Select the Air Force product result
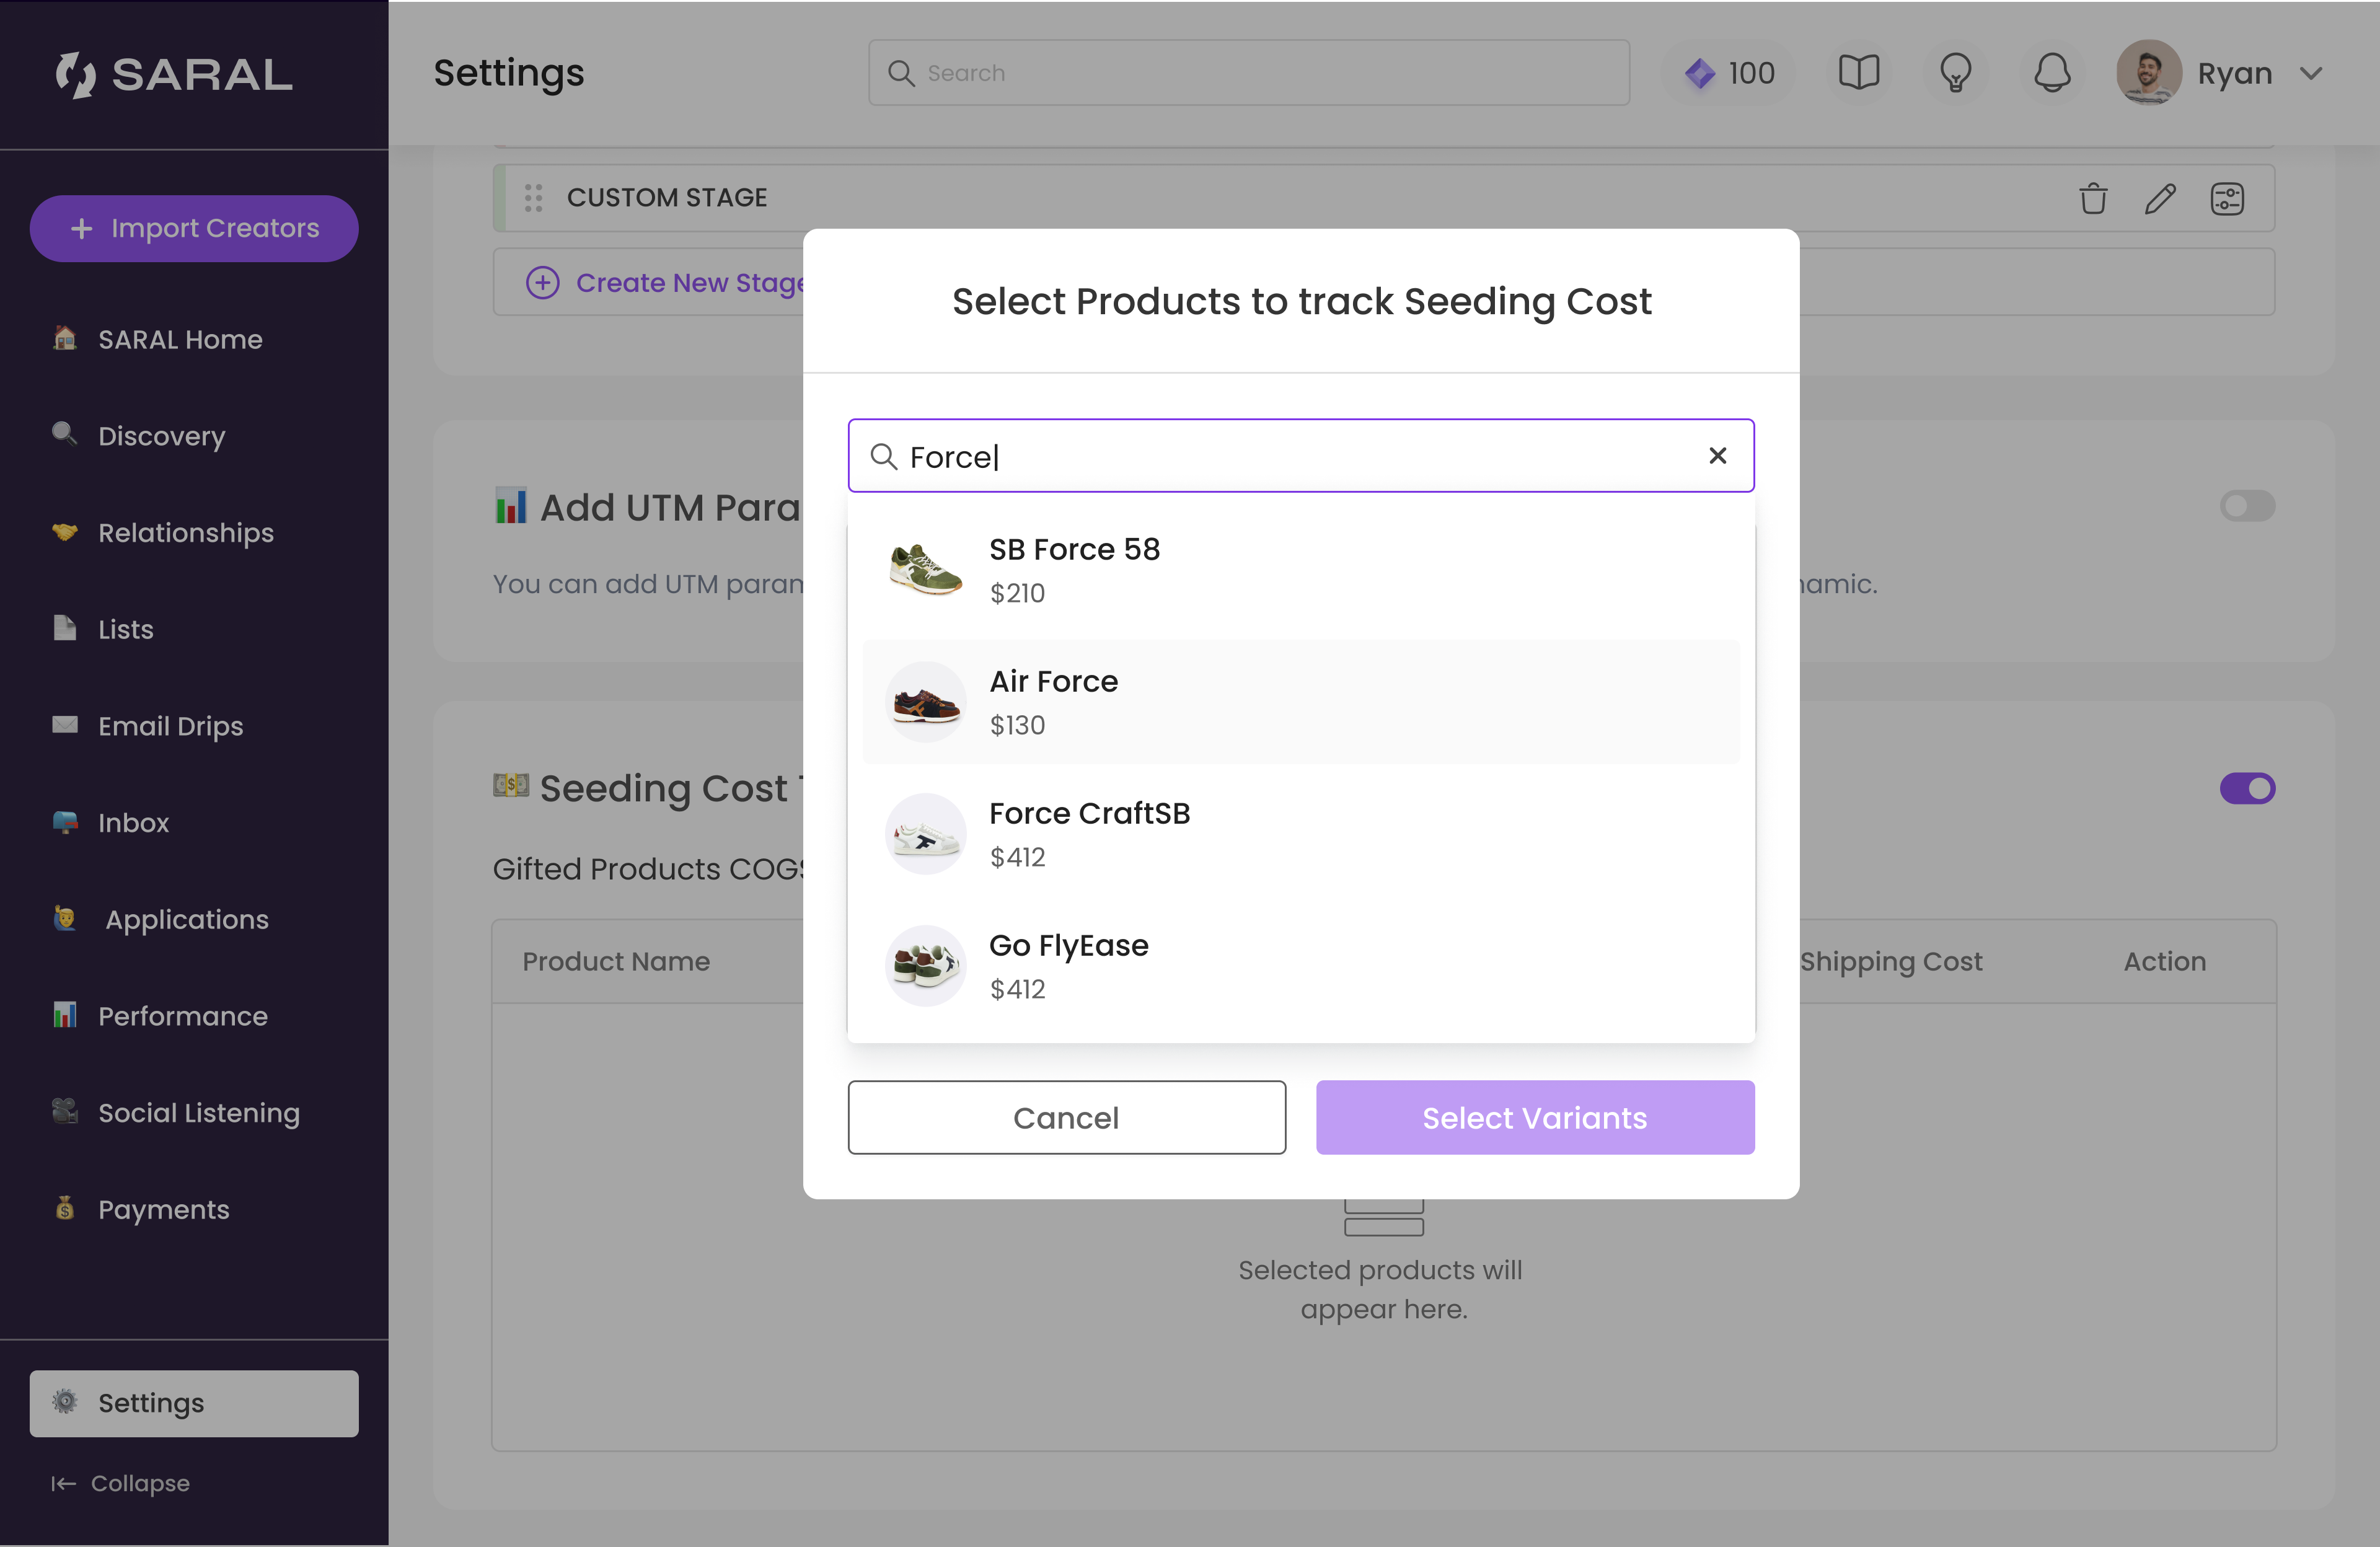 pos(1301,702)
